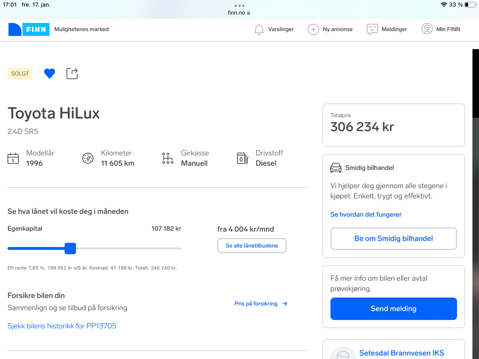Open Sjekk bilens historikk for PP13705
Viewport: 479px width, 359px height.
[x=62, y=326]
